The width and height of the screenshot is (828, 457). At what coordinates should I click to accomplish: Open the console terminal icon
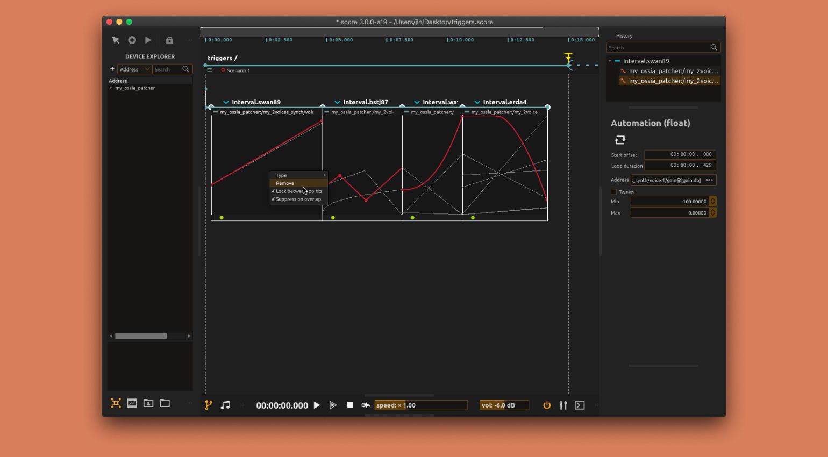580,405
